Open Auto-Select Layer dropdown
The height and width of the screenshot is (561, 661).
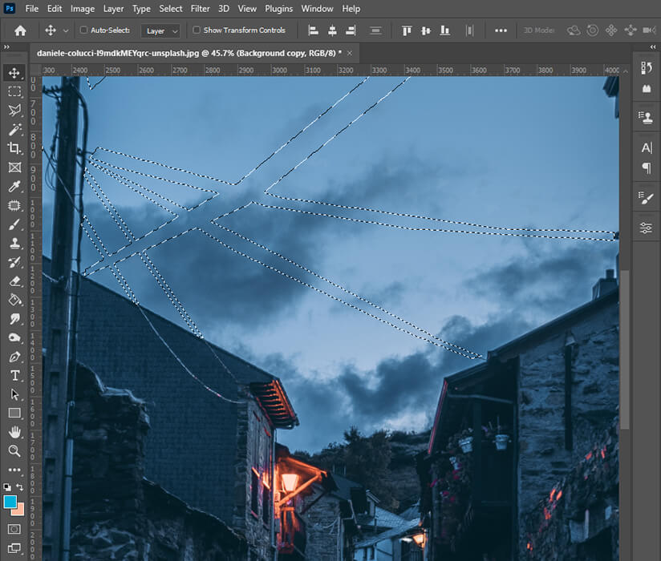tap(160, 30)
